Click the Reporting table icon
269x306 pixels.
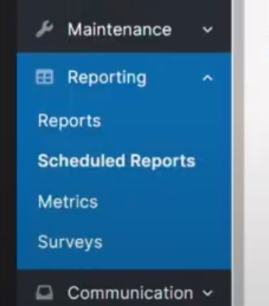[x=44, y=77]
